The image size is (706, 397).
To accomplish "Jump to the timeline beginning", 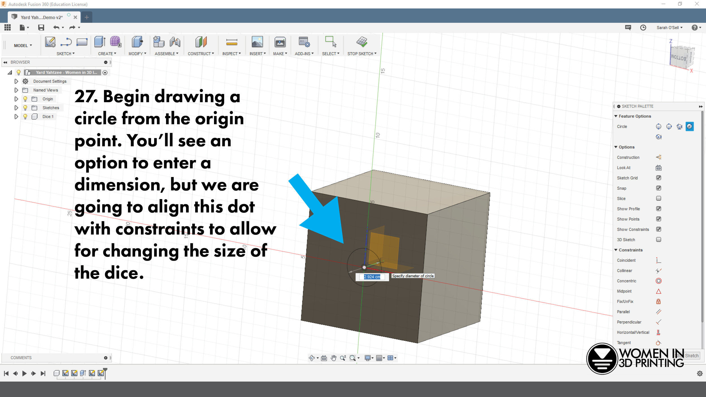I will (x=6, y=373).
